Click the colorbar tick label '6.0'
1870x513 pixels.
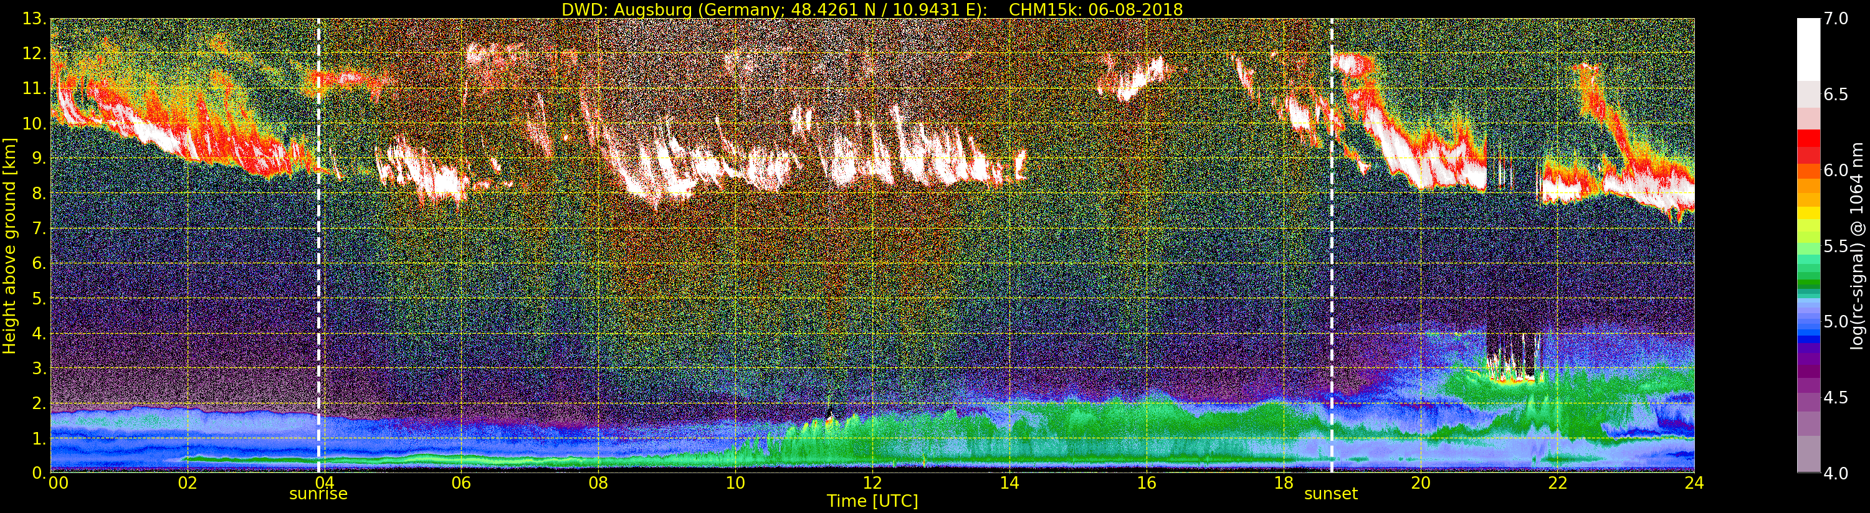1836,170
